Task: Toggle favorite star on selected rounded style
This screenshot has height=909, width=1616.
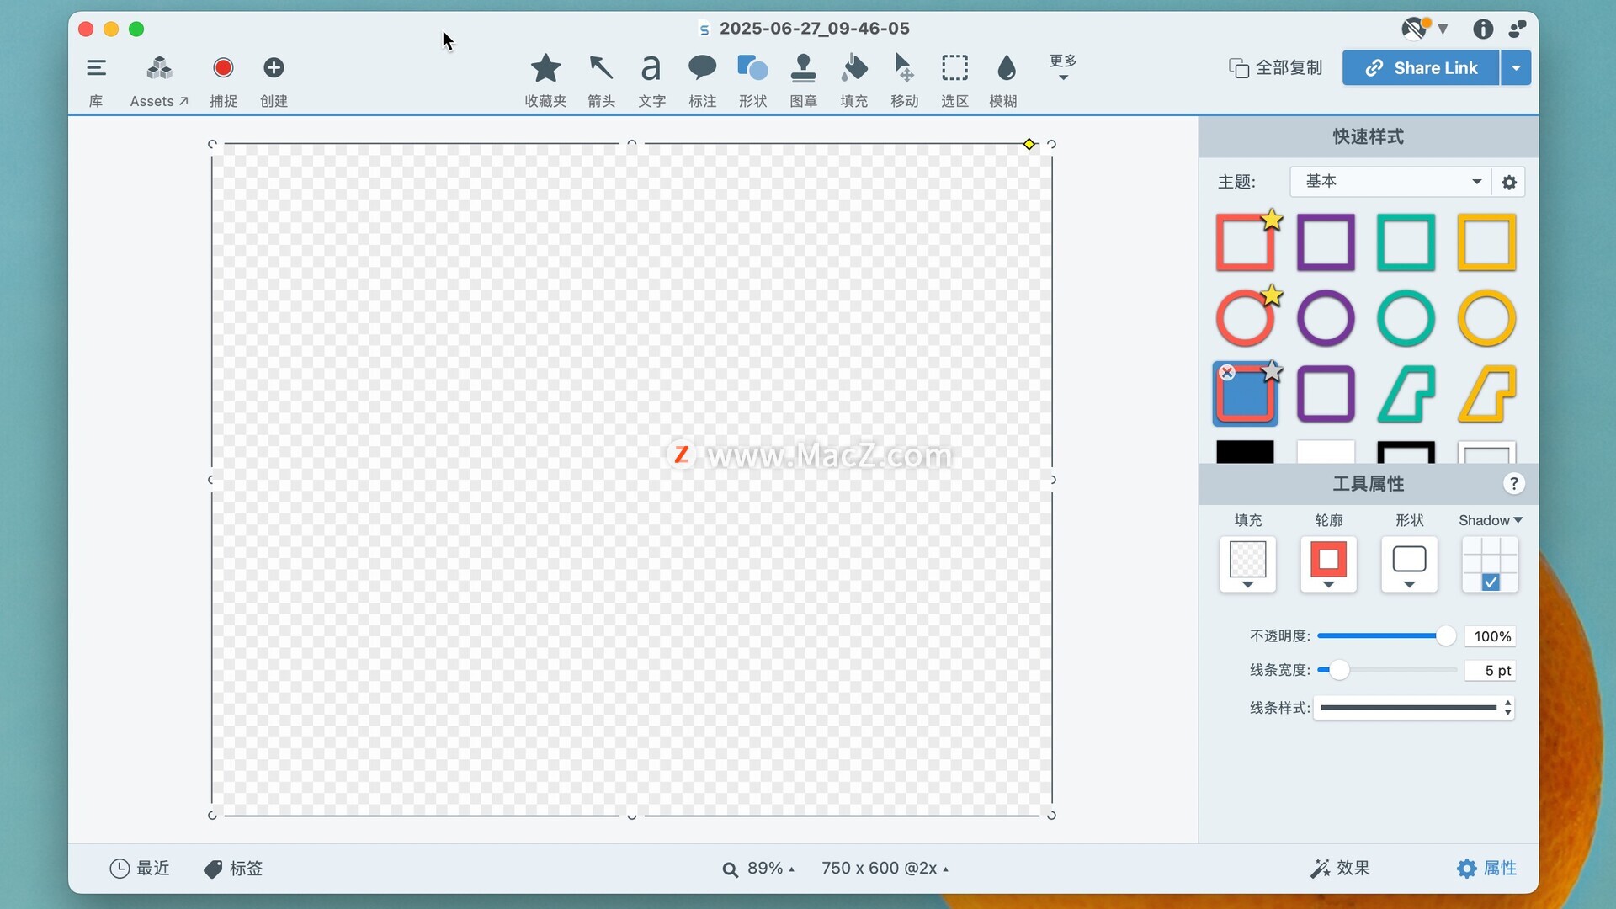Action: pyautogui.click(x=1273, y=371)
